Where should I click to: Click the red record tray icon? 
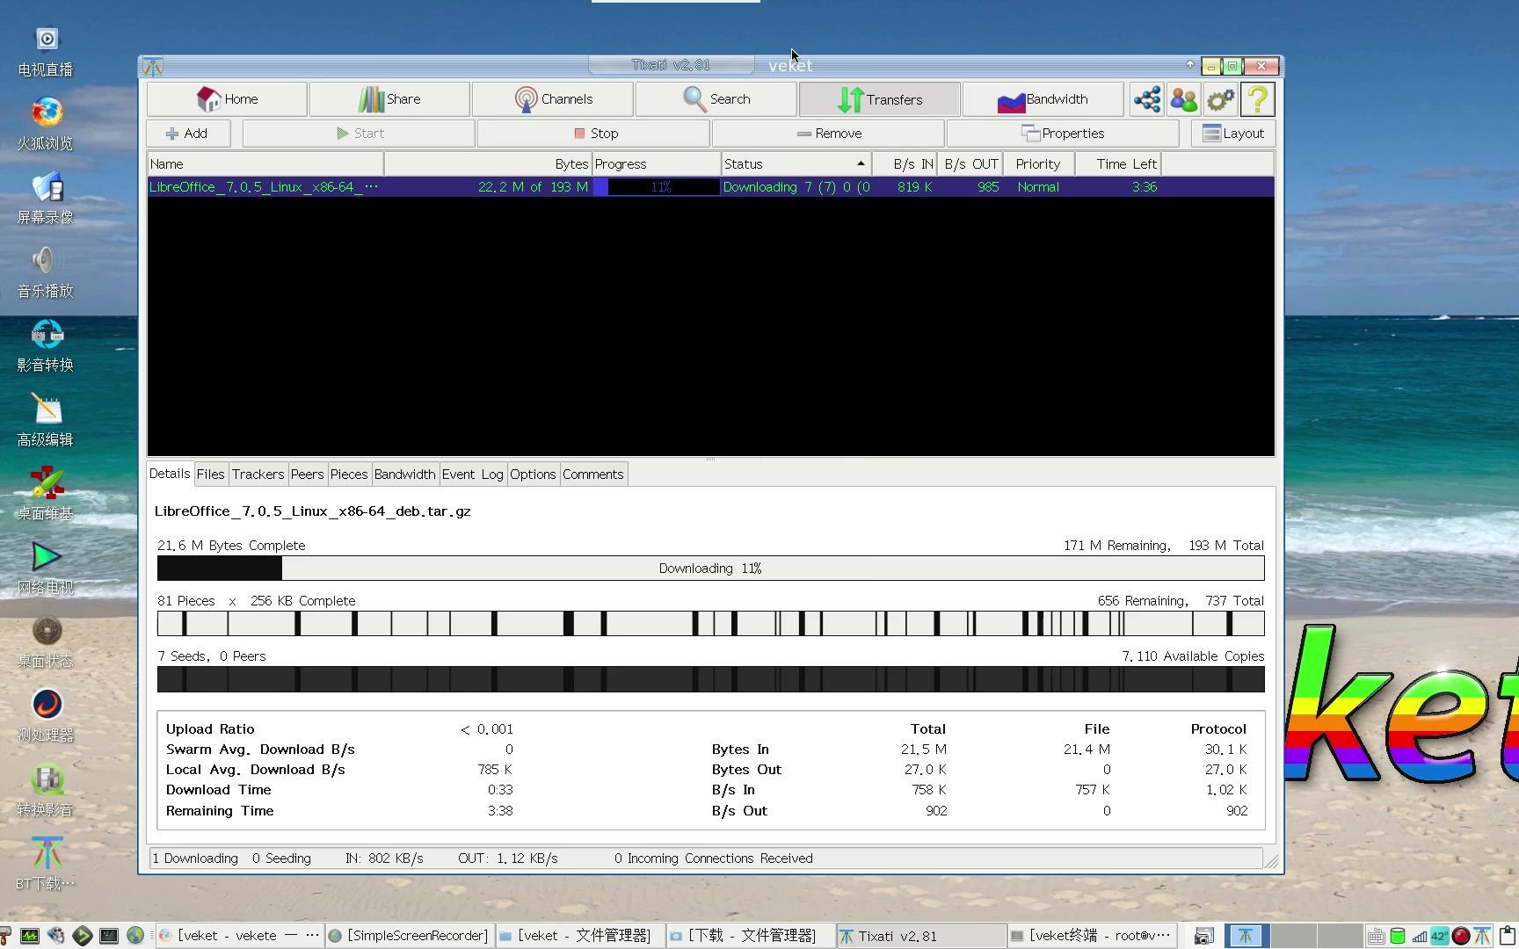(x=1461, y=936)
